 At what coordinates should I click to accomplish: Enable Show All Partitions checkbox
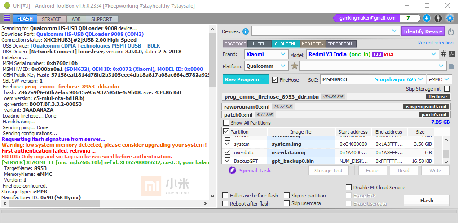pos(226,123)
